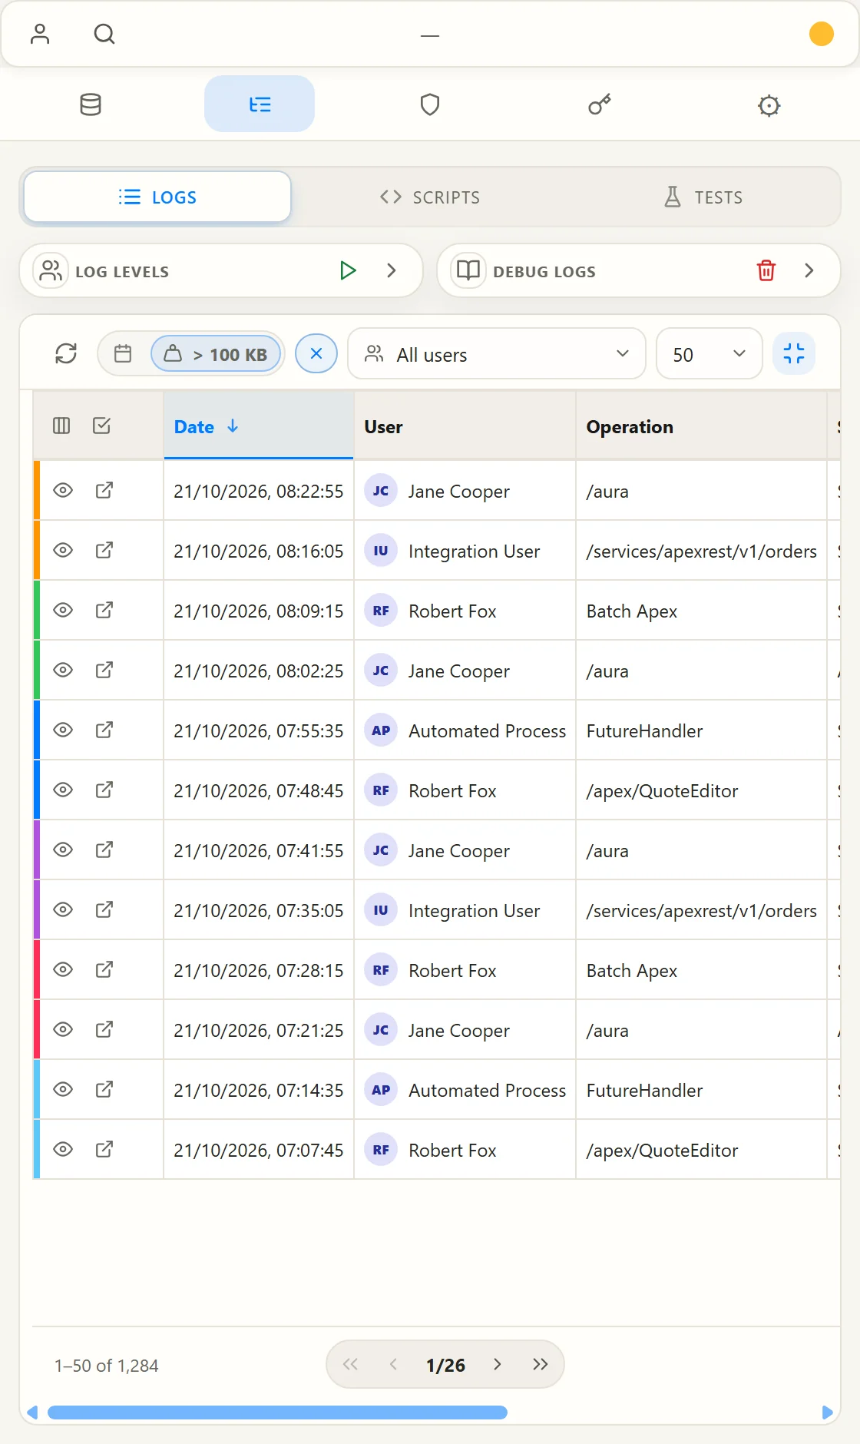The height and width of the screenshot is (1444, 860).
Task: Open the 07:41:55 log externally
Action: tap(104, 850)
